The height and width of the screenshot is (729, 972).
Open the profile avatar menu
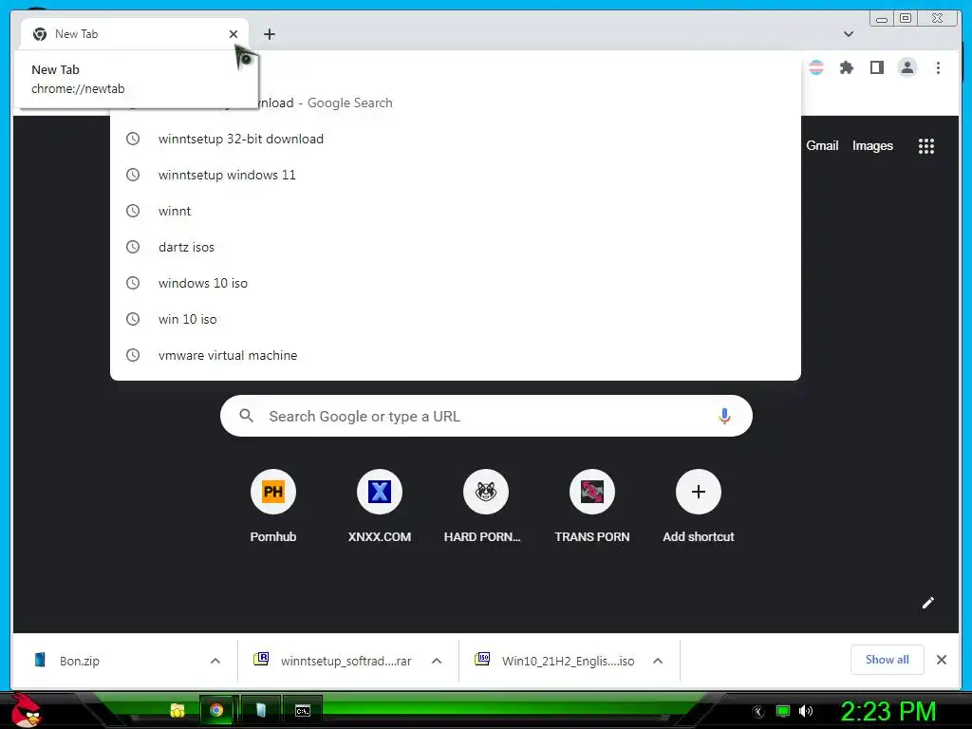[x=907, y=67]
